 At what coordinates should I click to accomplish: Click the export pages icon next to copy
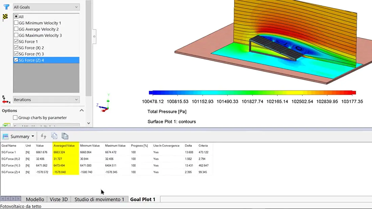pyautogui.click(x=65, y=136)
